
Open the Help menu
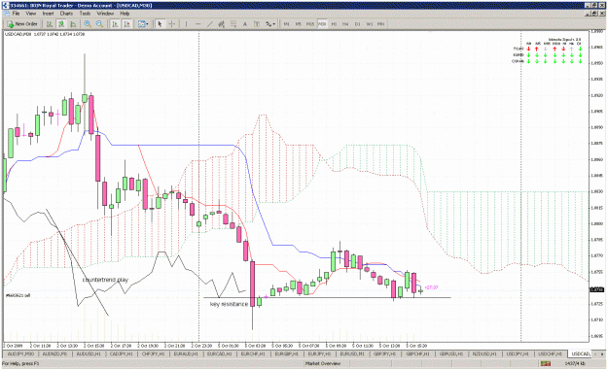pos(125,14)
